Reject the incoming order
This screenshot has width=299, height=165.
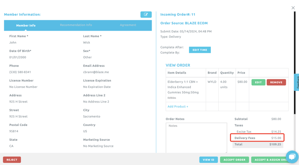12,160
